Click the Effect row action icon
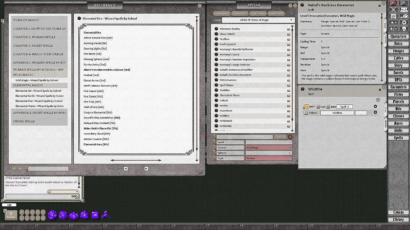The height and width of the screenshot is (230, 410). 306,112
